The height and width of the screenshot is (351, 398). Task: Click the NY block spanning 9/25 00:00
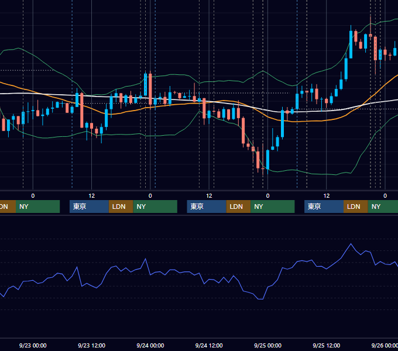click(x=273, y=207)
